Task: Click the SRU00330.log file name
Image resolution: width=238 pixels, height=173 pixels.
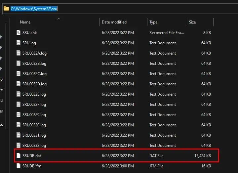Action: pos(34,125)
